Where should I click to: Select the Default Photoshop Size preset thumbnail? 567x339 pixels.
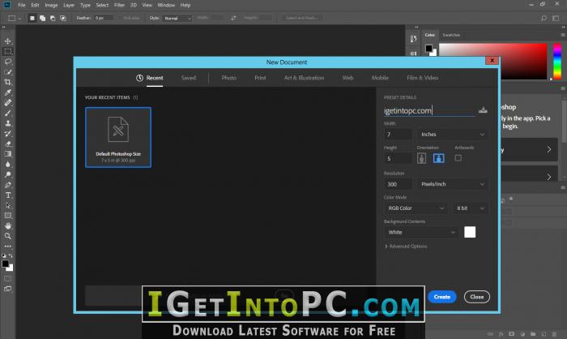[118, 137]
